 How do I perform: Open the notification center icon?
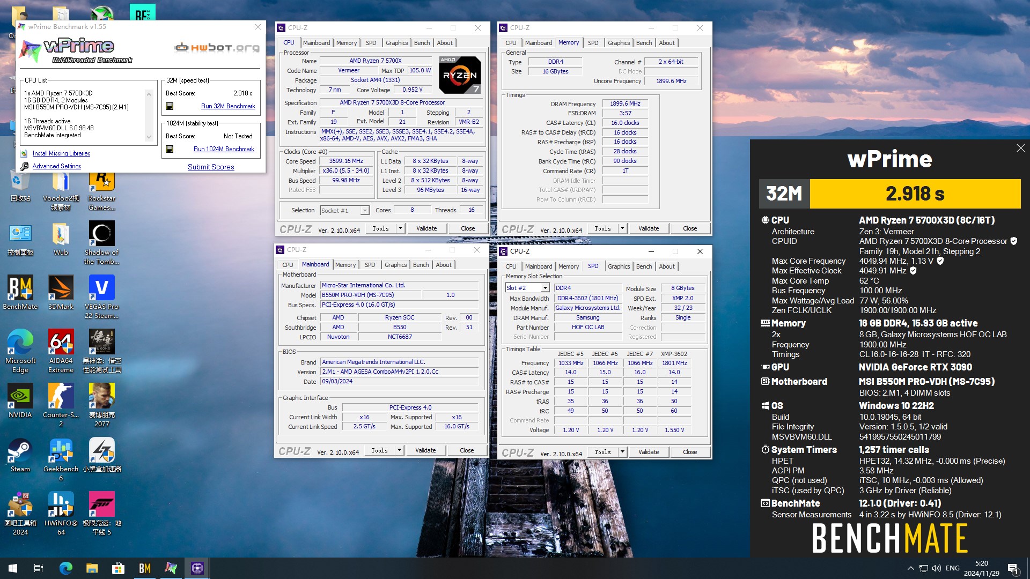coord(1013,568)
